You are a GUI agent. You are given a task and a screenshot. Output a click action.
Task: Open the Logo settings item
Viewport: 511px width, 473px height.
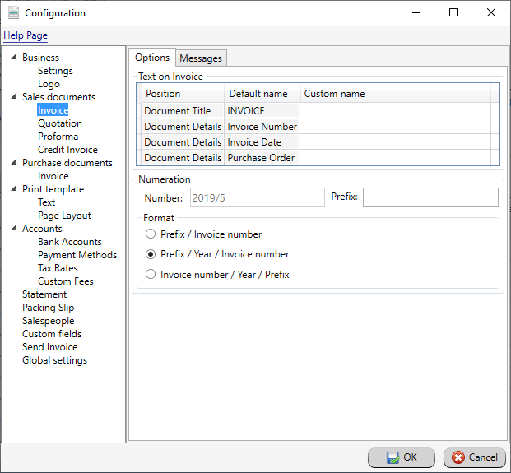[x=49, y=84]
